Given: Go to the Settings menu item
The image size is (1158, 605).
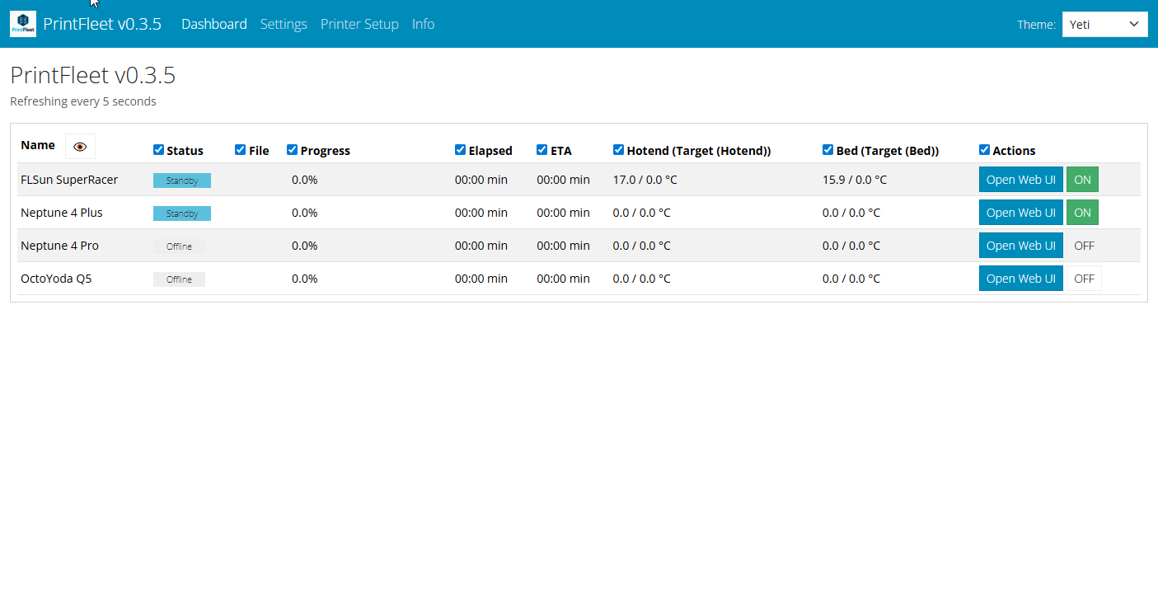Looking at the screenshot, I should point(284,24).
